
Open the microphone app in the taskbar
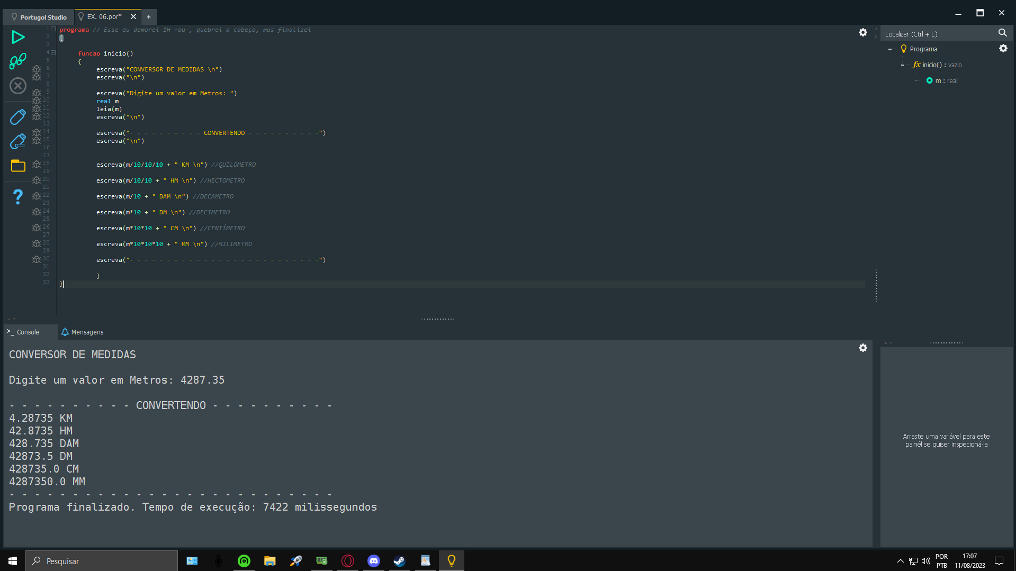click(x=218, y=561)
